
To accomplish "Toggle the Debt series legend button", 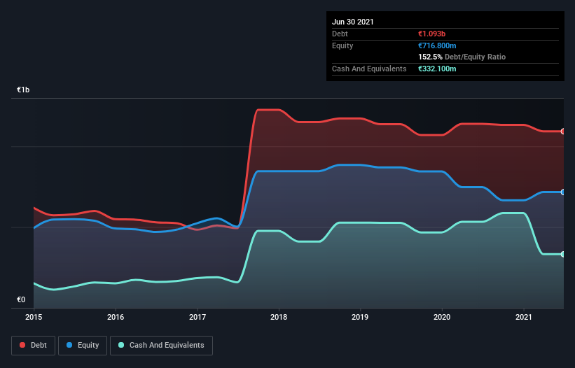I will (34, 346).
